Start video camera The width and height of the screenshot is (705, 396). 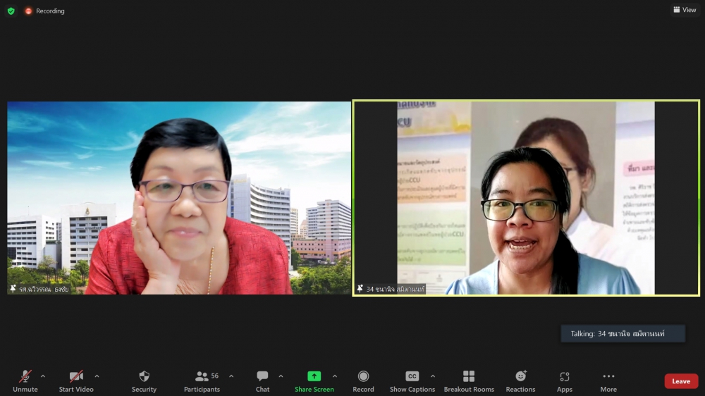(76, 381)
